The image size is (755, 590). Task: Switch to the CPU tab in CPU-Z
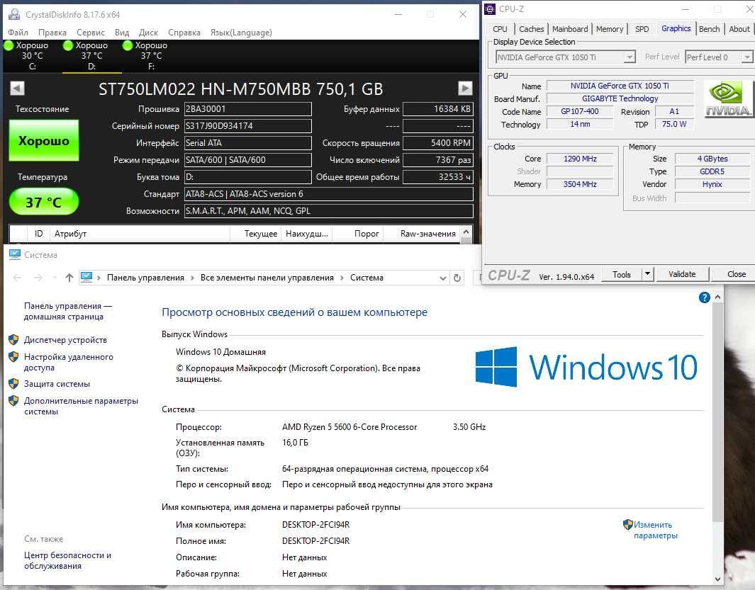point(500,29)
